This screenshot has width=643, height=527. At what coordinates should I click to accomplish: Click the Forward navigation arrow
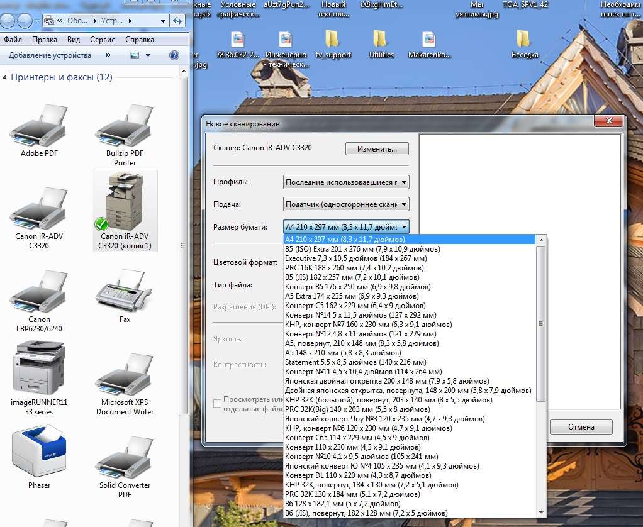point(25,21)
